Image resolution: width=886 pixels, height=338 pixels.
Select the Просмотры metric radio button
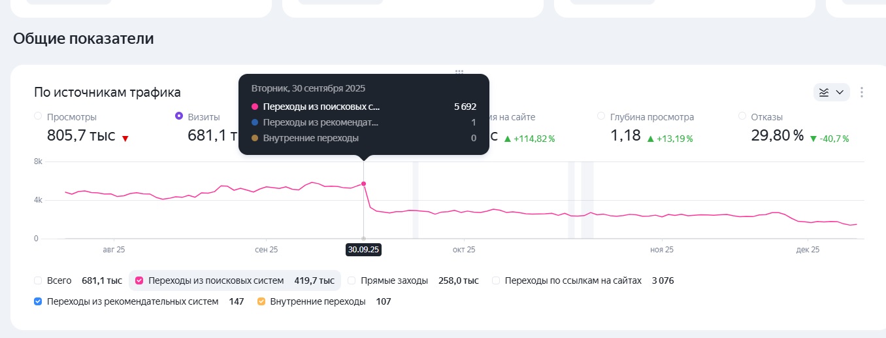(38, 116)
